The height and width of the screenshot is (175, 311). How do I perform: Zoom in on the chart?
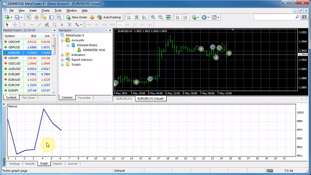click(153, 17)
